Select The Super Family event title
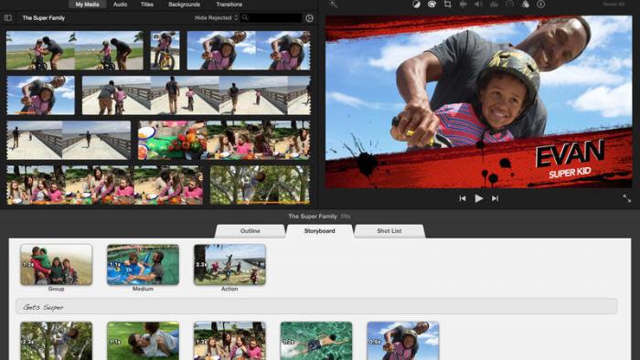This screenshot has height=360, width=640. (x=44, y=18)
